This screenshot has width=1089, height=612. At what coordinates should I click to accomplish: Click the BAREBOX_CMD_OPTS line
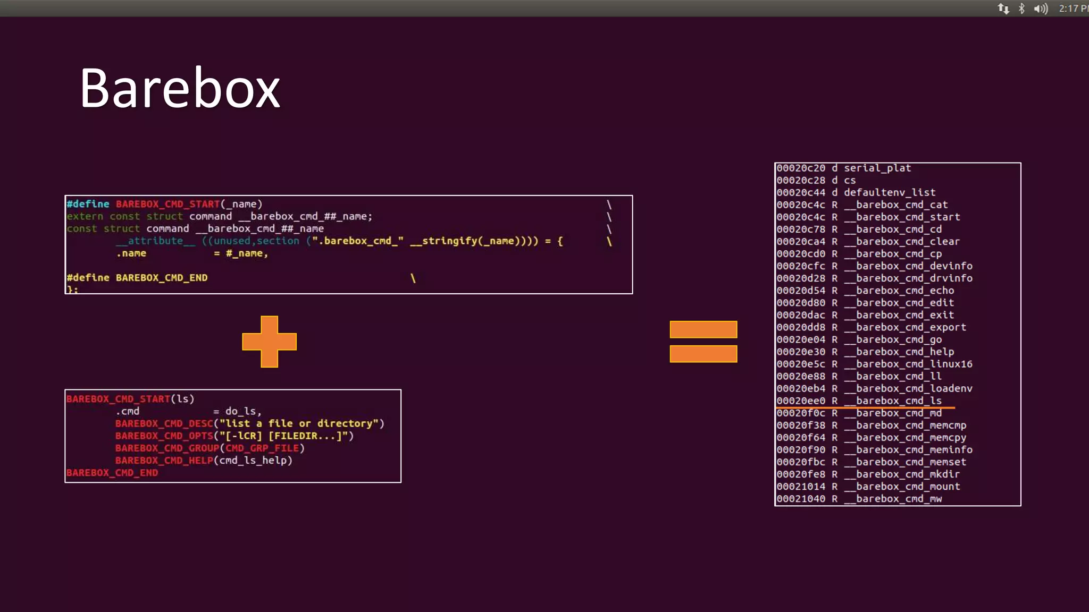(x=234, y=436)
